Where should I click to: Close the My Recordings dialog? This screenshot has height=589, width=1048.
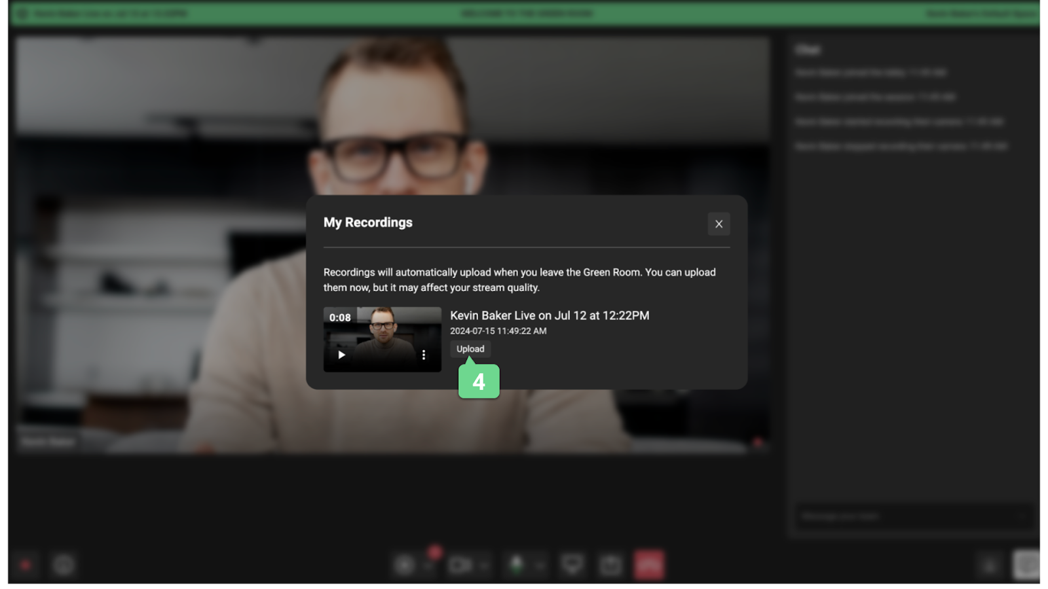pos(719,224)
